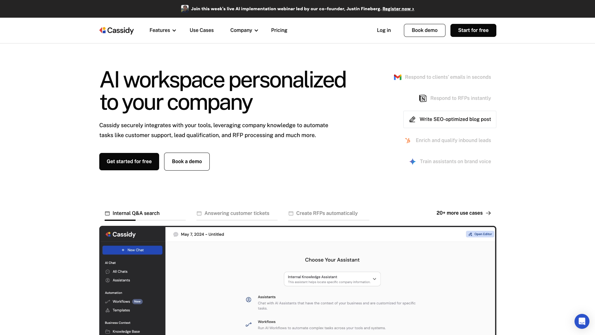This screenshot has height=335, width=595.
Task: Select the Internal Q&A search tab
Action: (x=136, y=213)
